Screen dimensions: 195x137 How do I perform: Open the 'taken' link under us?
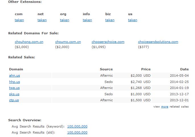132,20
